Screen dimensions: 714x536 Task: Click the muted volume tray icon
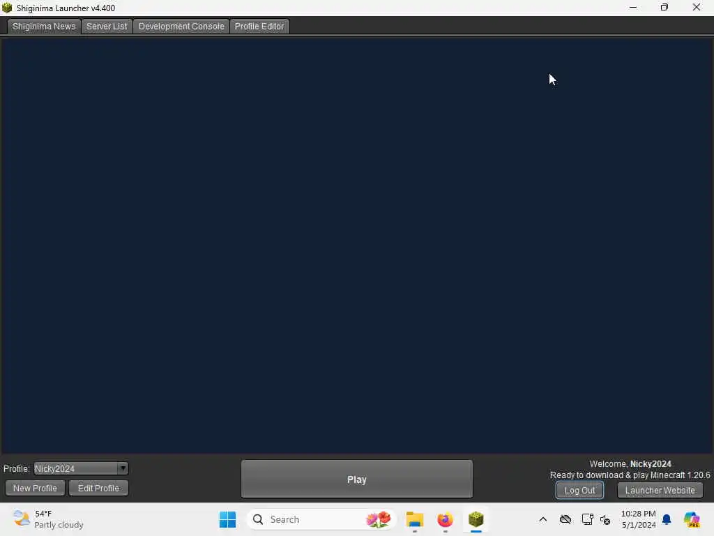[x=605, y=519]
